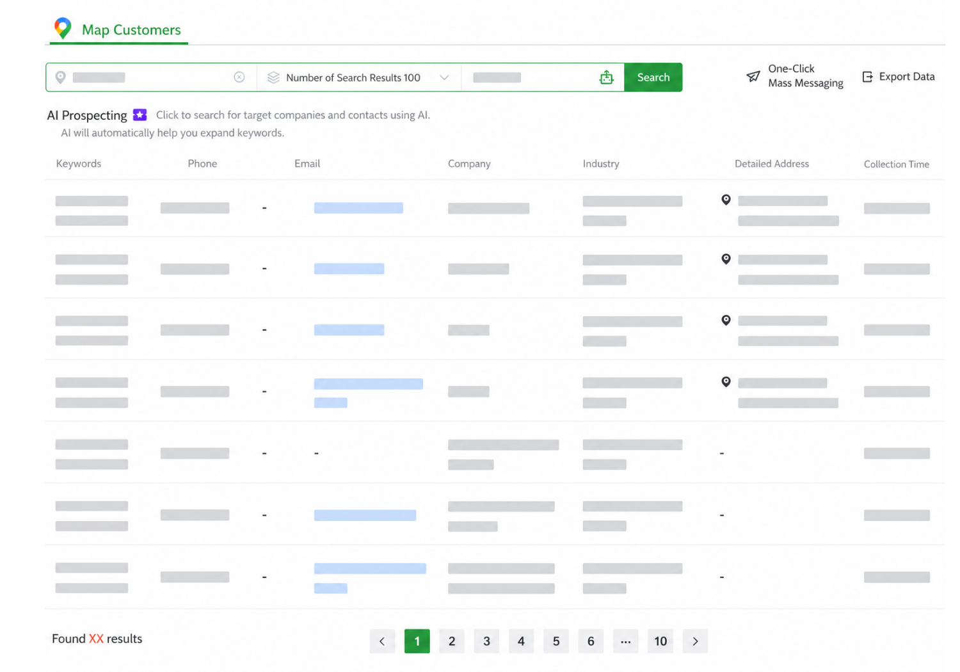Go to page 10
Screen dimensions: 960x672
(660, 641)
